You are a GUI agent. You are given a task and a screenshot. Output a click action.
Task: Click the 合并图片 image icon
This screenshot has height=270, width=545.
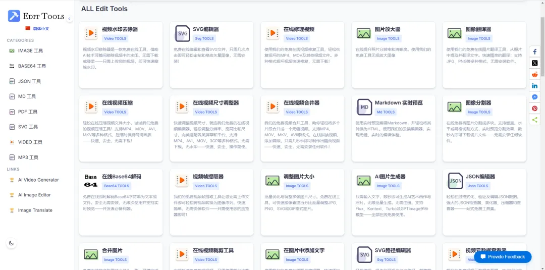pos(91,254)
